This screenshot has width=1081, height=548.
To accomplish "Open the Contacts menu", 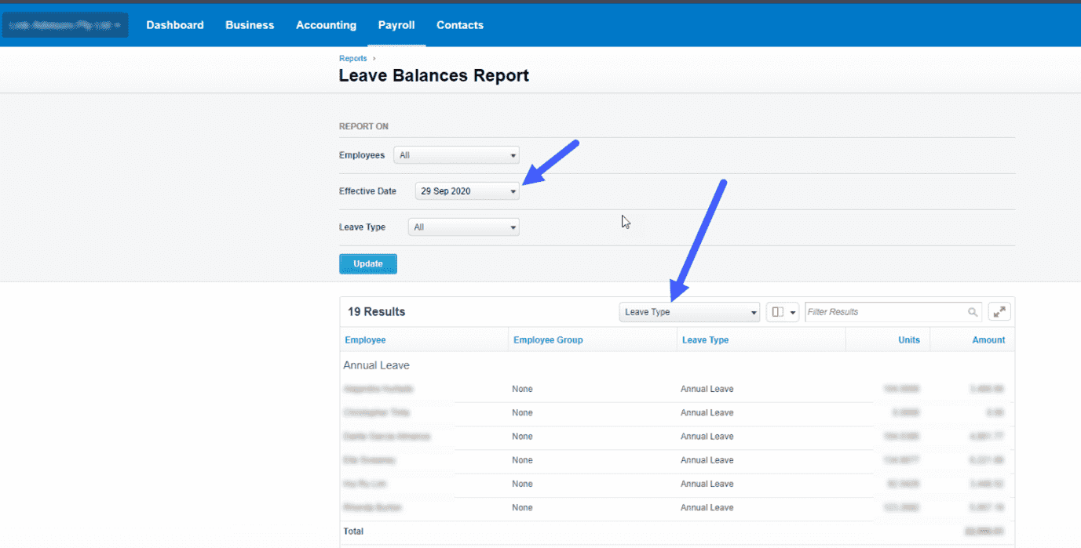I will coord(460,25).
